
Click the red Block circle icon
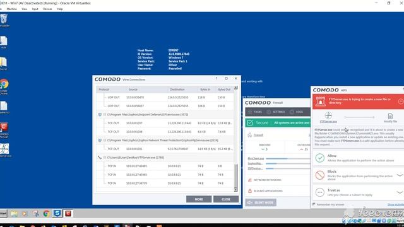coord(320,175)
